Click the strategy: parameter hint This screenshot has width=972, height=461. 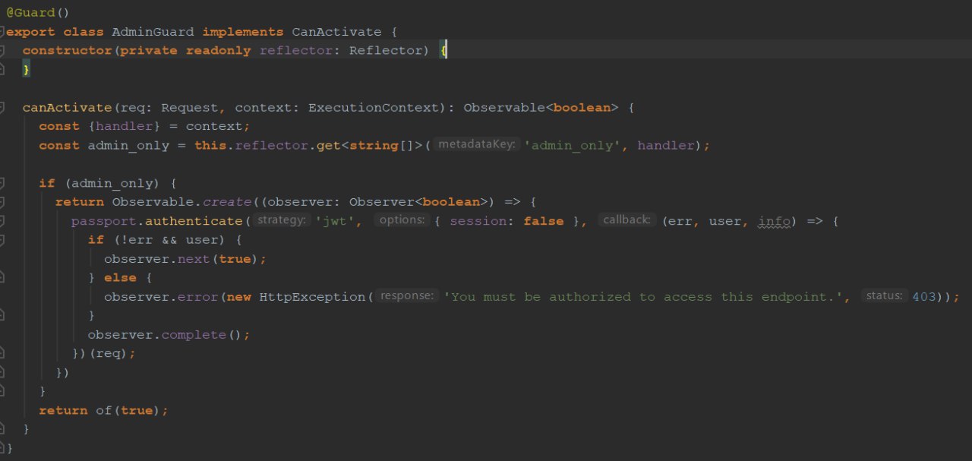(281, 220)
